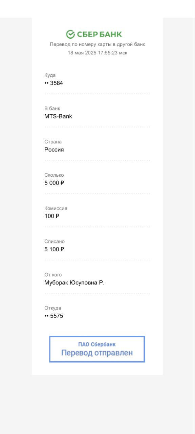This screenshot has height=434, width=195.
Task: Click the Списано label
Action: (x=55, y=241)
